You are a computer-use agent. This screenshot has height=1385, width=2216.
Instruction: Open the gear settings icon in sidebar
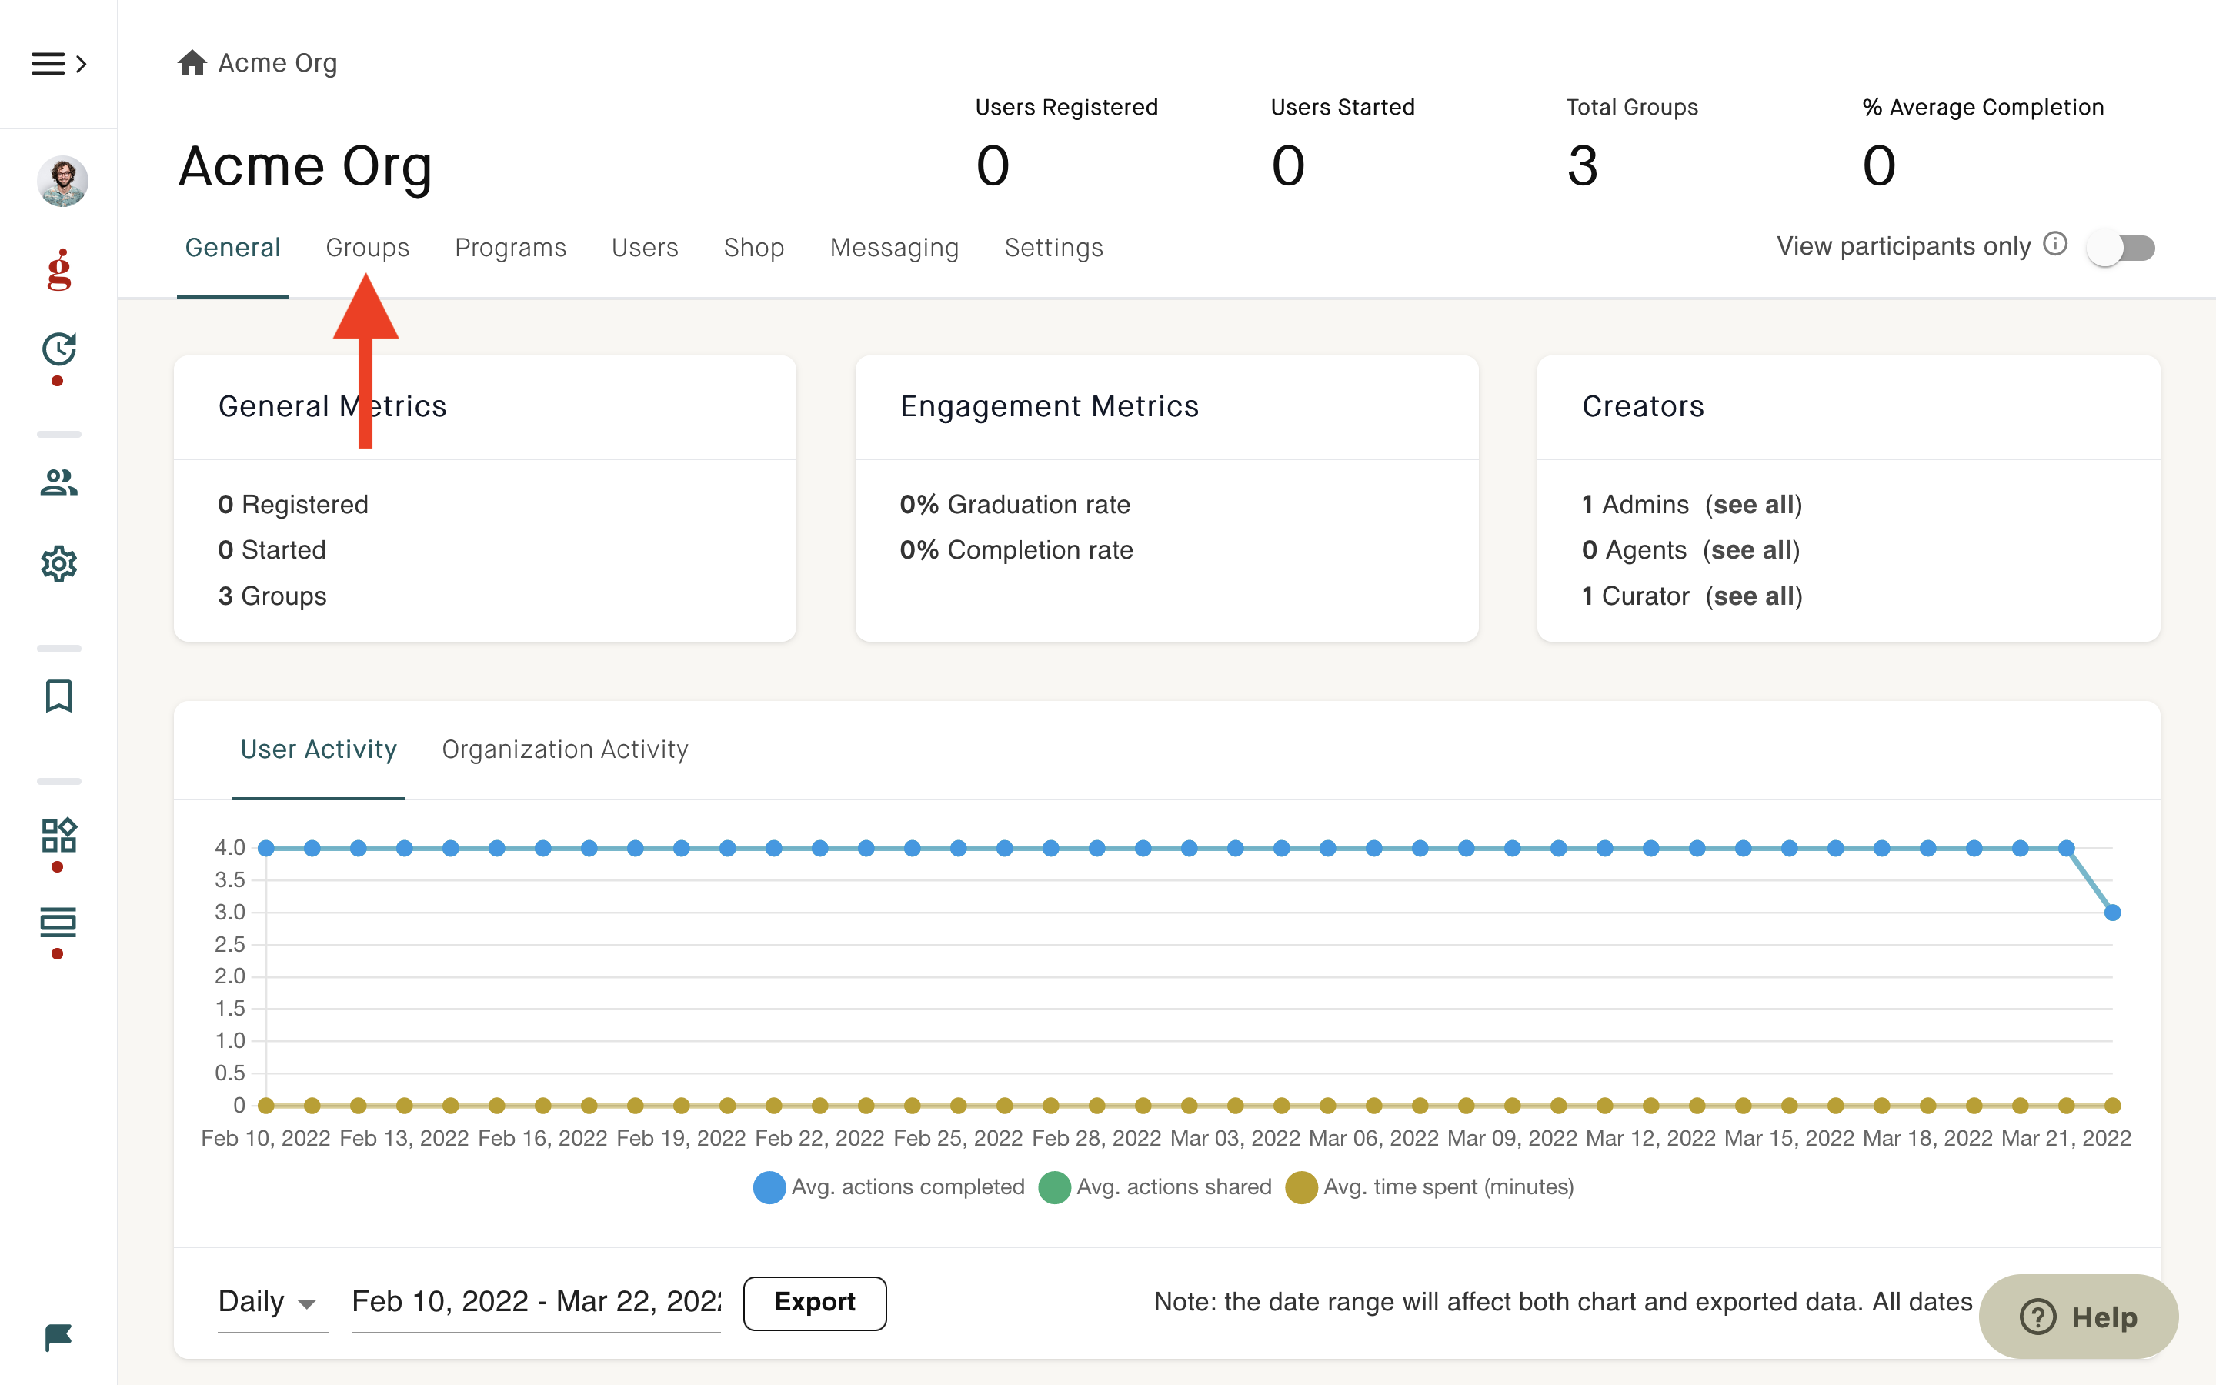pyautogui.click(x=59, y=563)
